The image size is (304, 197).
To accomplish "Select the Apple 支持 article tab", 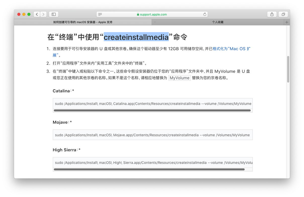I will [83, 22].
